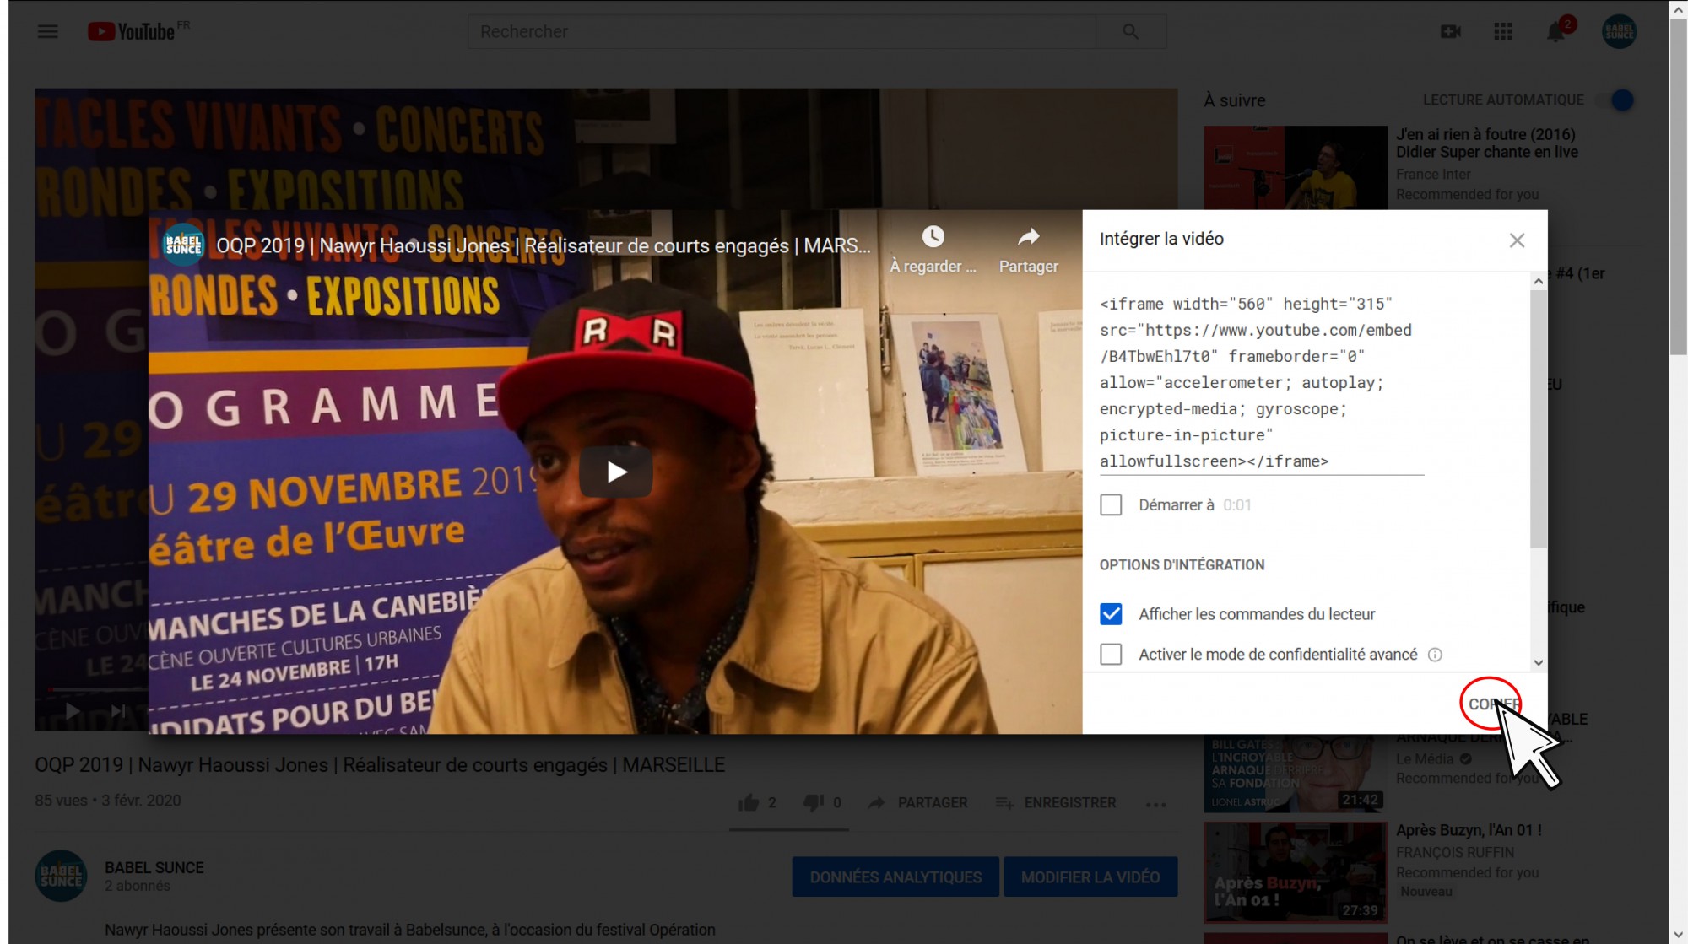Open the more actions three-dot menu

(x=1156, y=804)
